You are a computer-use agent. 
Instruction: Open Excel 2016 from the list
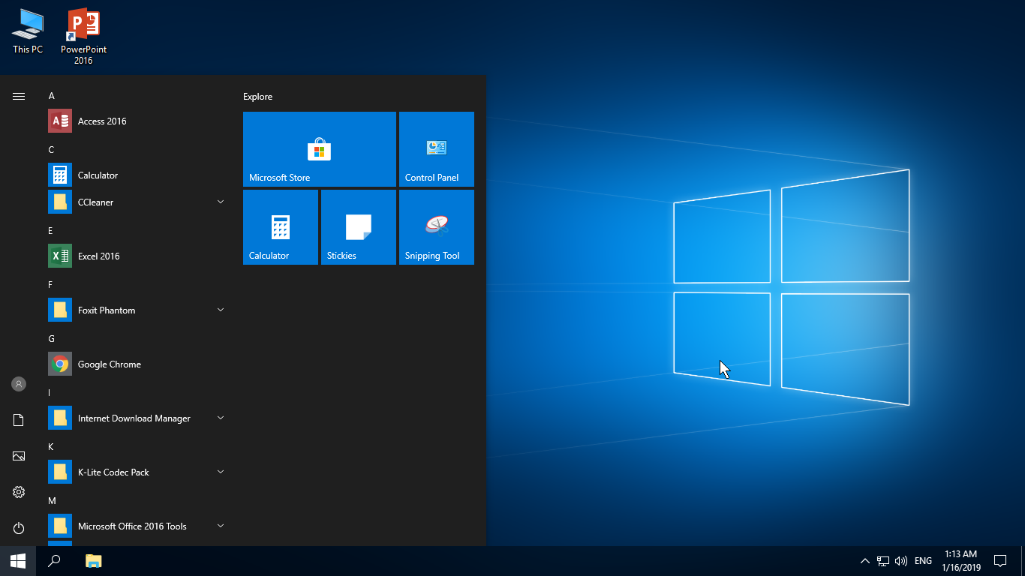coord(137,256)
